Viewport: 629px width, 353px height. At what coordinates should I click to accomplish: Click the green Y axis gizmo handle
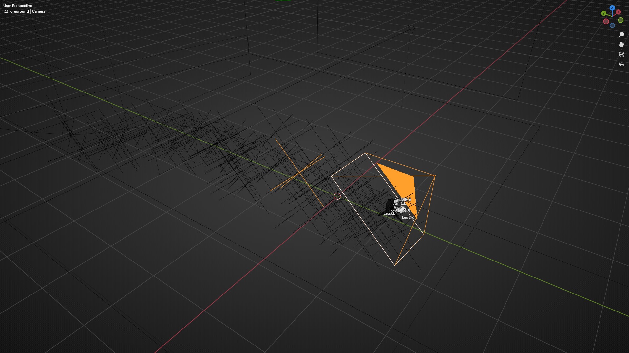pos(603,13)
